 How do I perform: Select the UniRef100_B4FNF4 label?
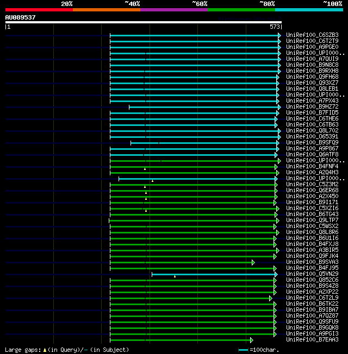(x=312, y=166)
